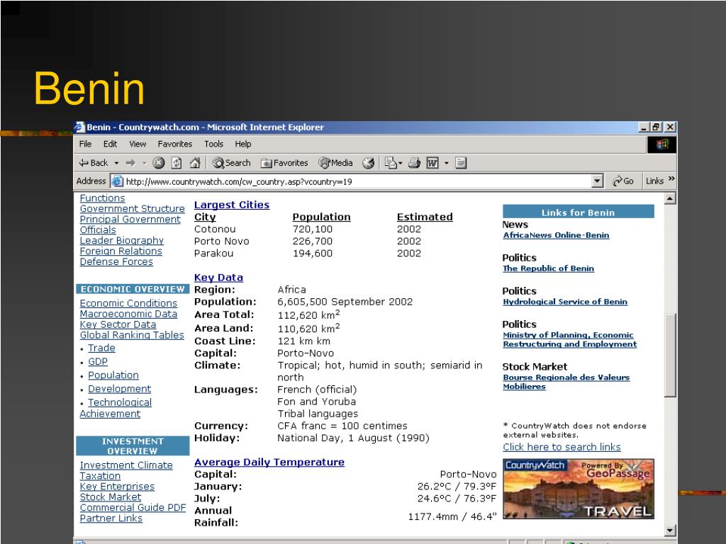Click the Discuss toolbar icon
The height and width of the screenshot is (544, 726).
[461, 163]
